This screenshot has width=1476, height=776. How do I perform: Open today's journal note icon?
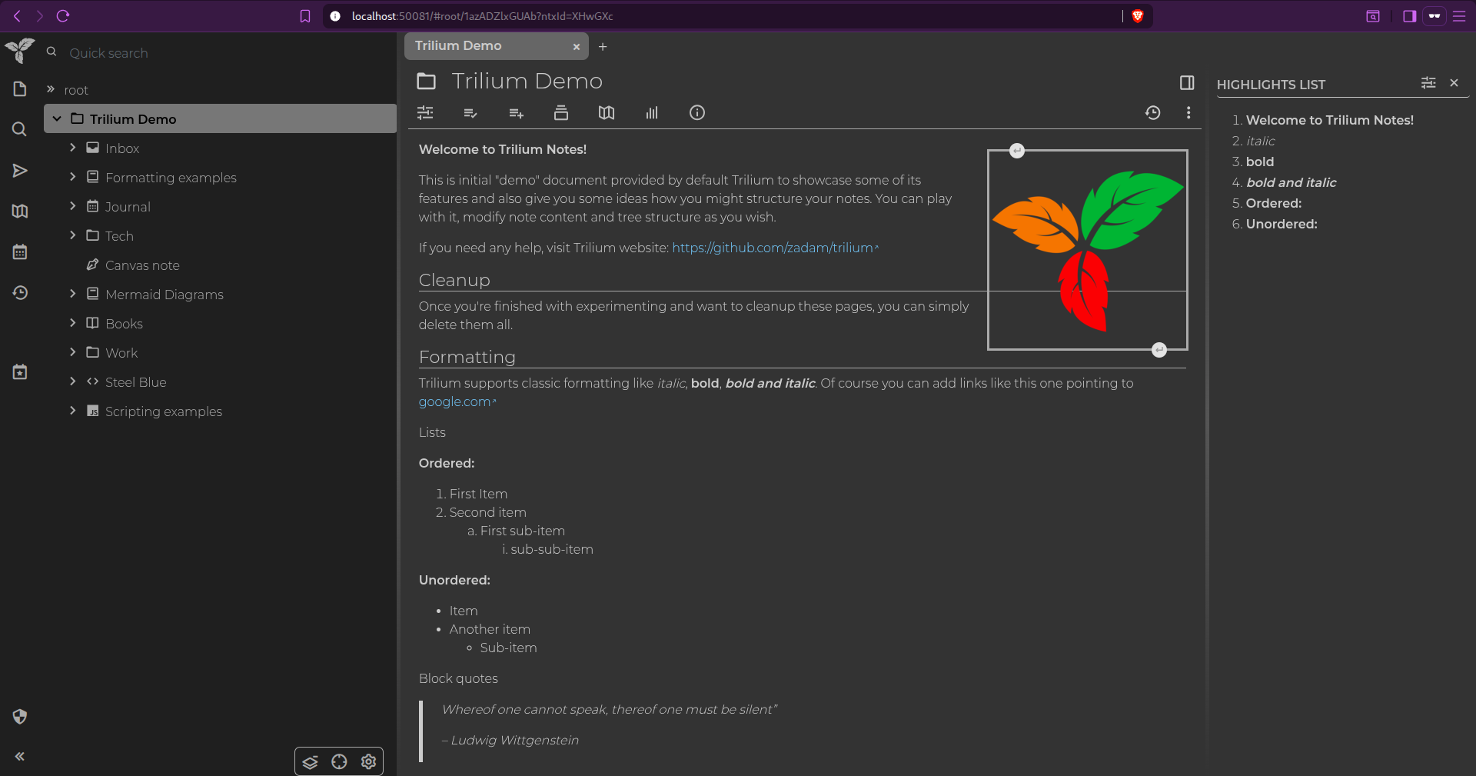point(20,372)
